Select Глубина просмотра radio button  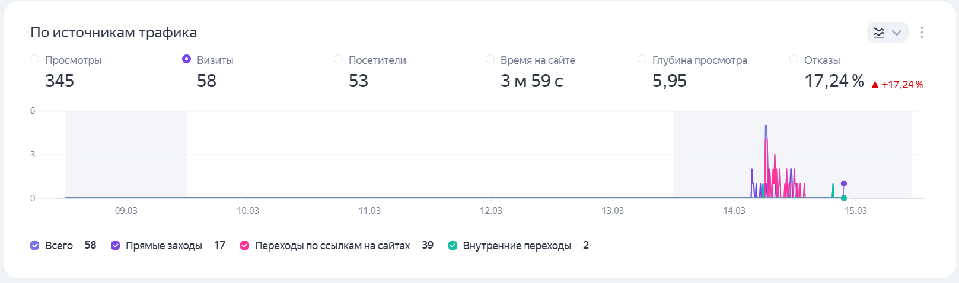pos(642,59)
